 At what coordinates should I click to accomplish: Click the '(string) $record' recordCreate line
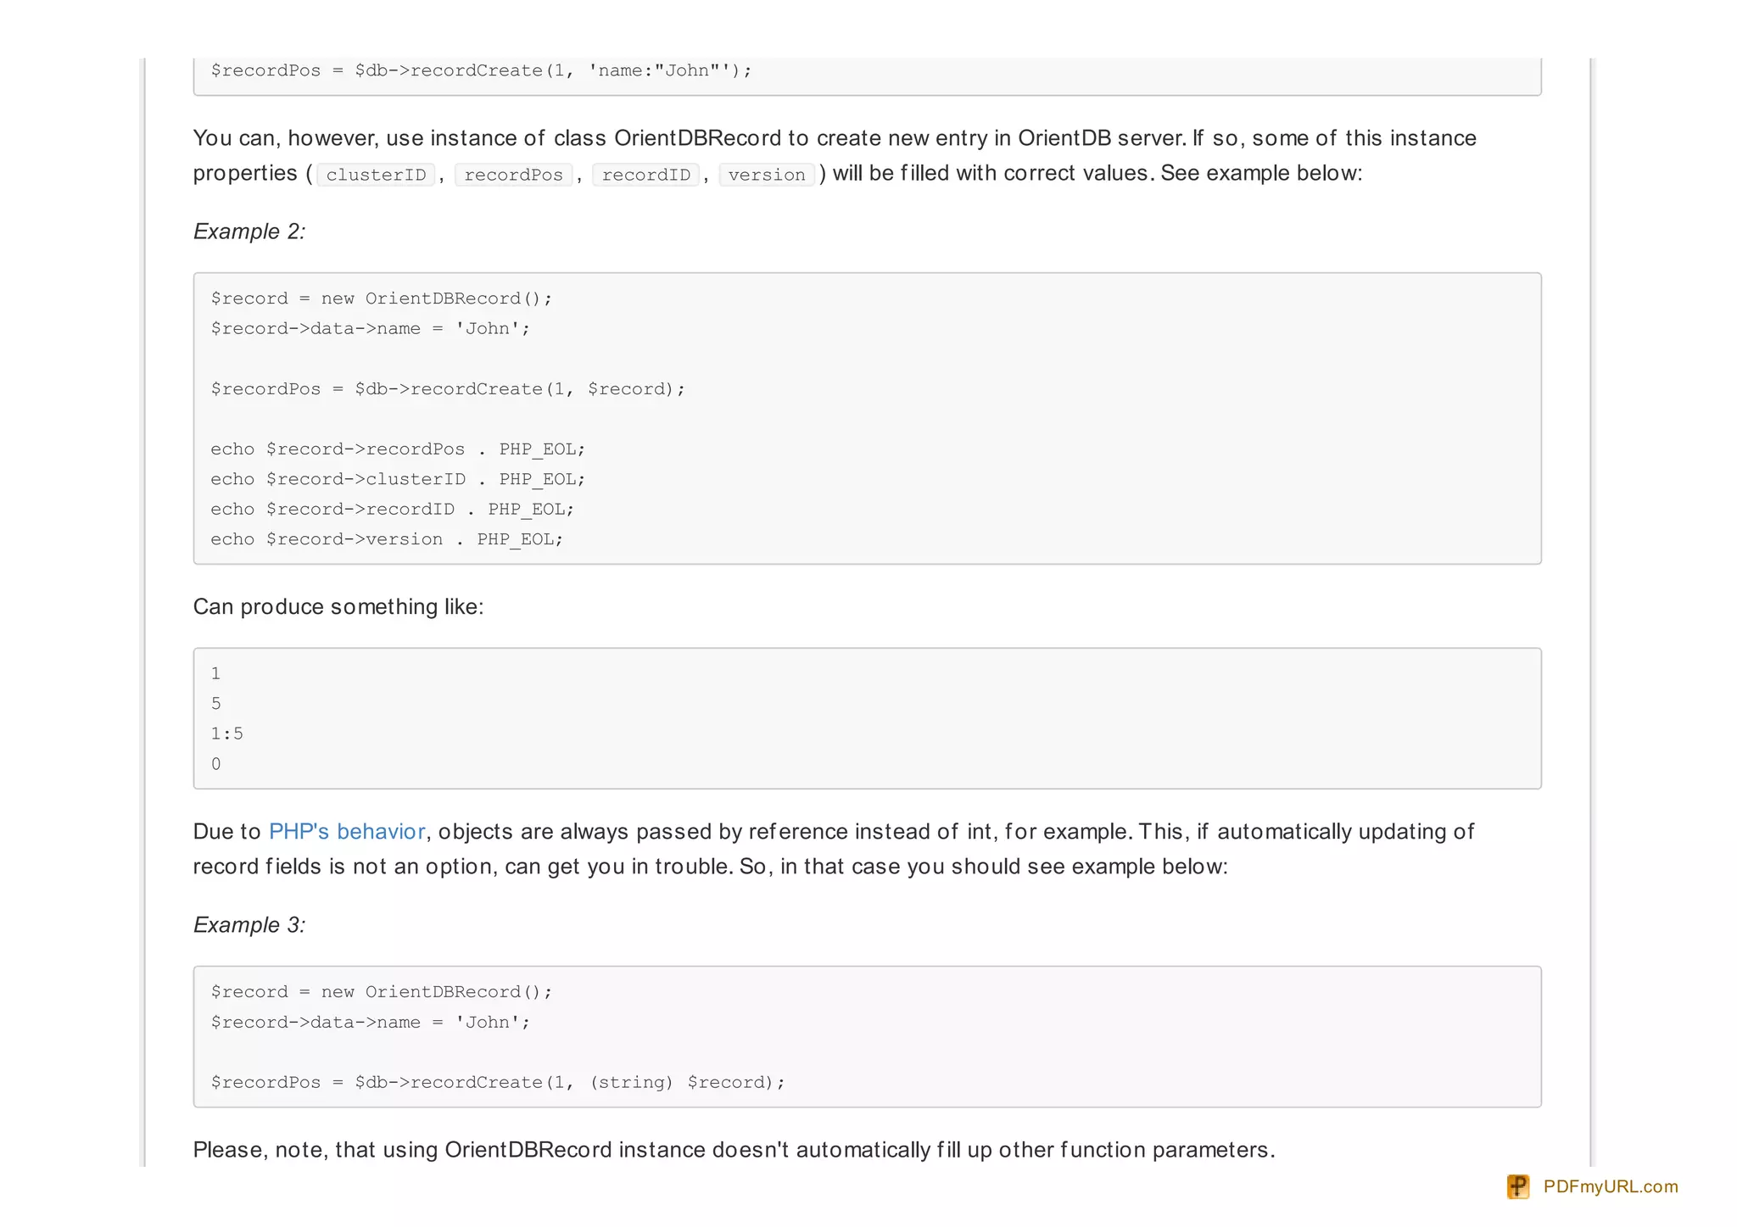[497, 1082]
